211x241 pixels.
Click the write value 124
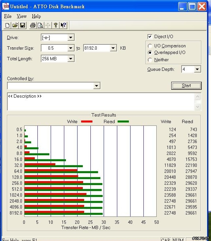172,129
